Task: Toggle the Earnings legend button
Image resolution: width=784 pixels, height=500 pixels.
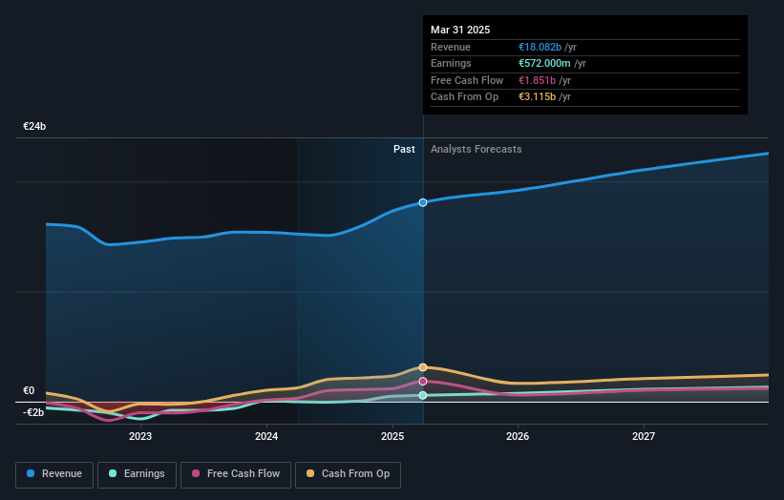Action: point(137,474)
